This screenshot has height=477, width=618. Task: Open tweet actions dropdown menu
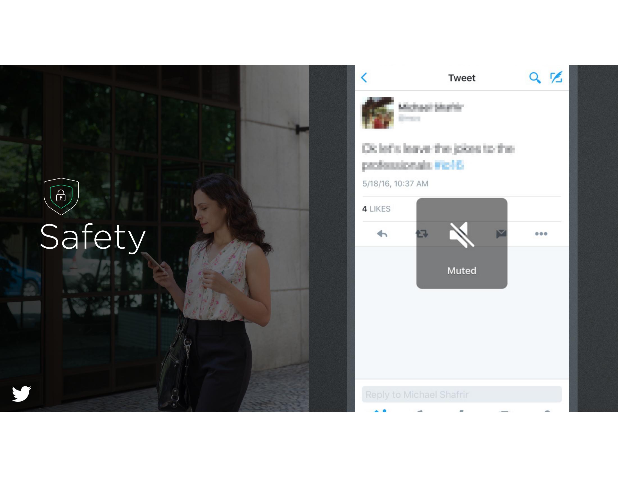pos(541,233)
